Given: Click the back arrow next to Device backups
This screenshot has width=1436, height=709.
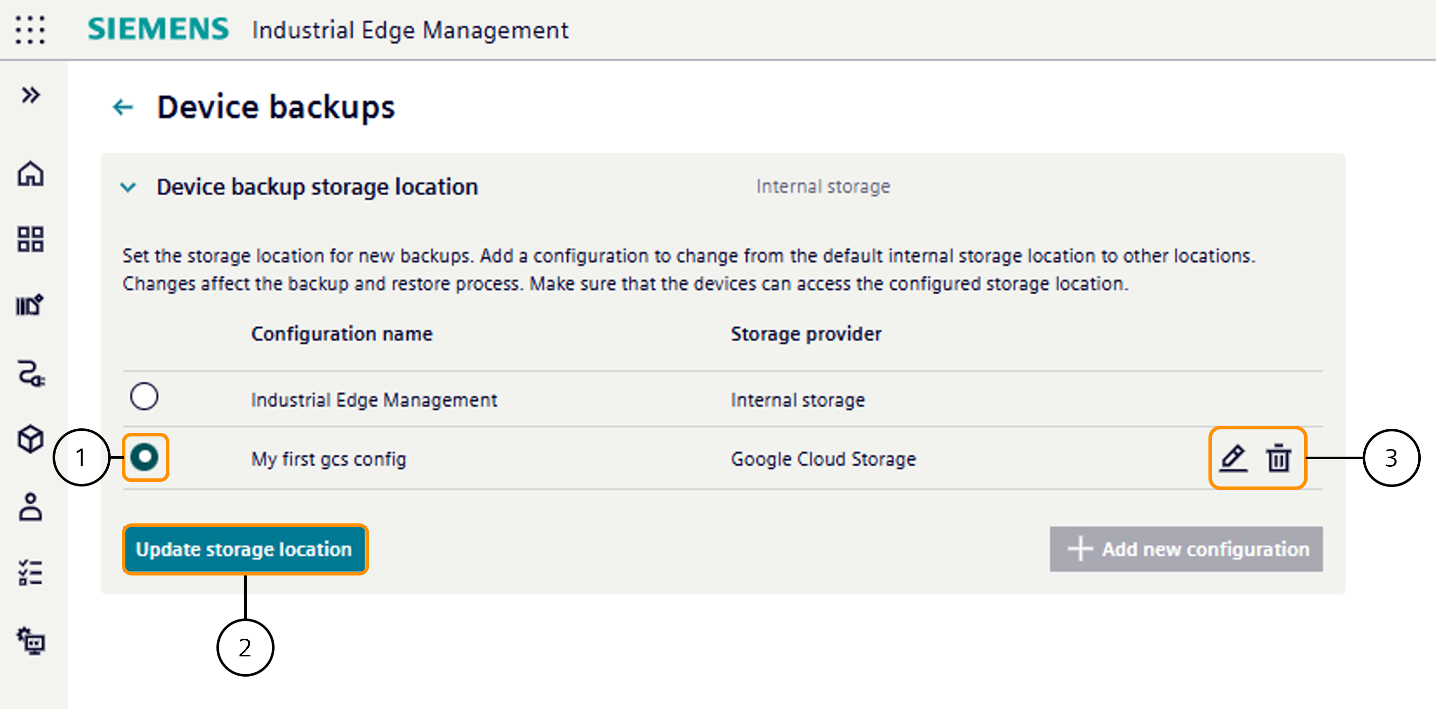Looking at the screenshot, I should click(x=124, y=107).
